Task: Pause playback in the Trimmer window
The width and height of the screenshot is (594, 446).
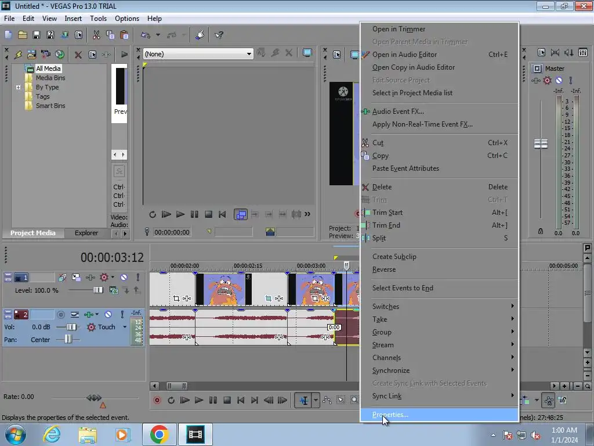Action: 194,214
